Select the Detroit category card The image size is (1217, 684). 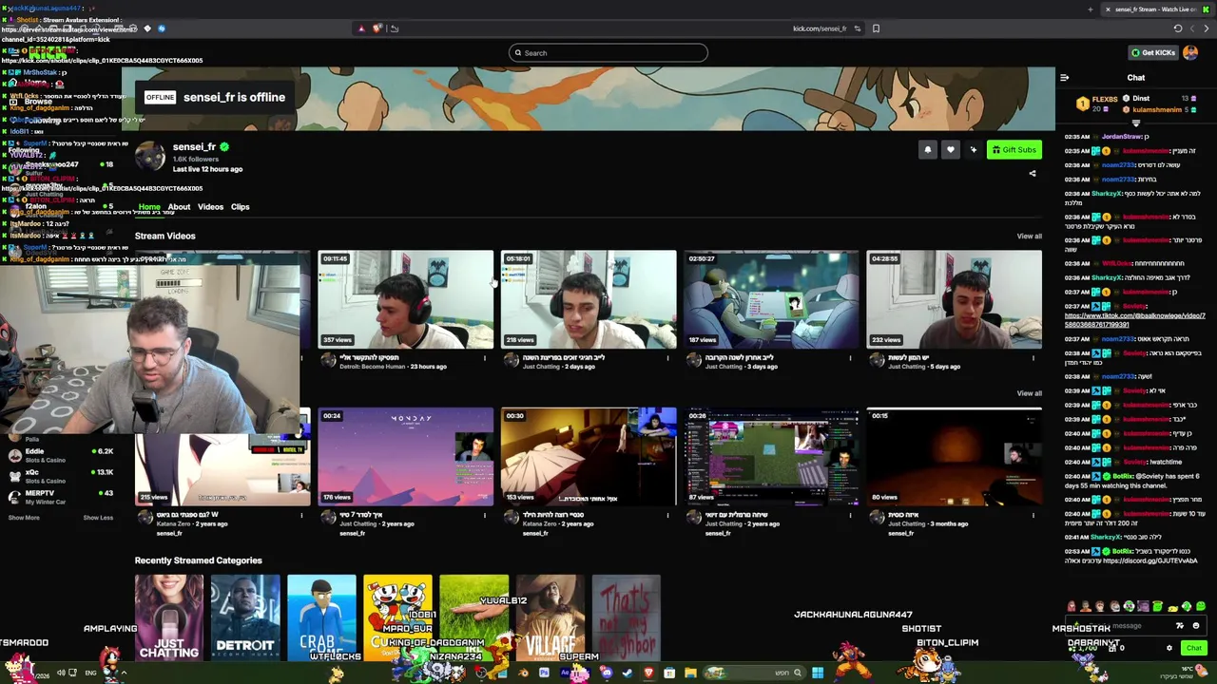pos(245,617)
